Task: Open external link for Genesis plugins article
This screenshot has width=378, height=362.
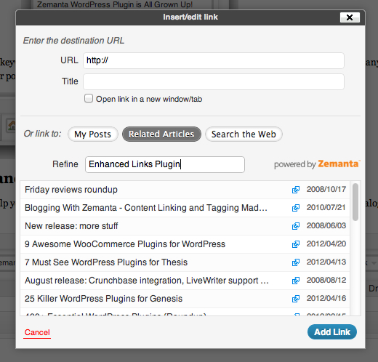Action: [x=296, y=299]
